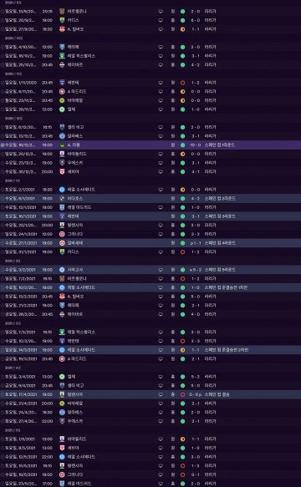The height and width of the screenshot is (487, 301).
Task: Click A. Madrid team name on 19/3/2021 row
Action: tap(77, 358)
